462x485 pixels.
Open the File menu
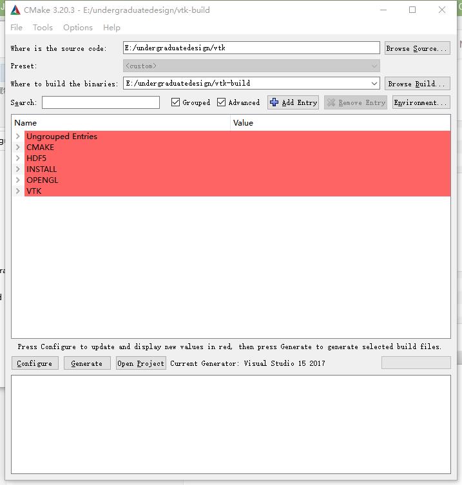16,28
